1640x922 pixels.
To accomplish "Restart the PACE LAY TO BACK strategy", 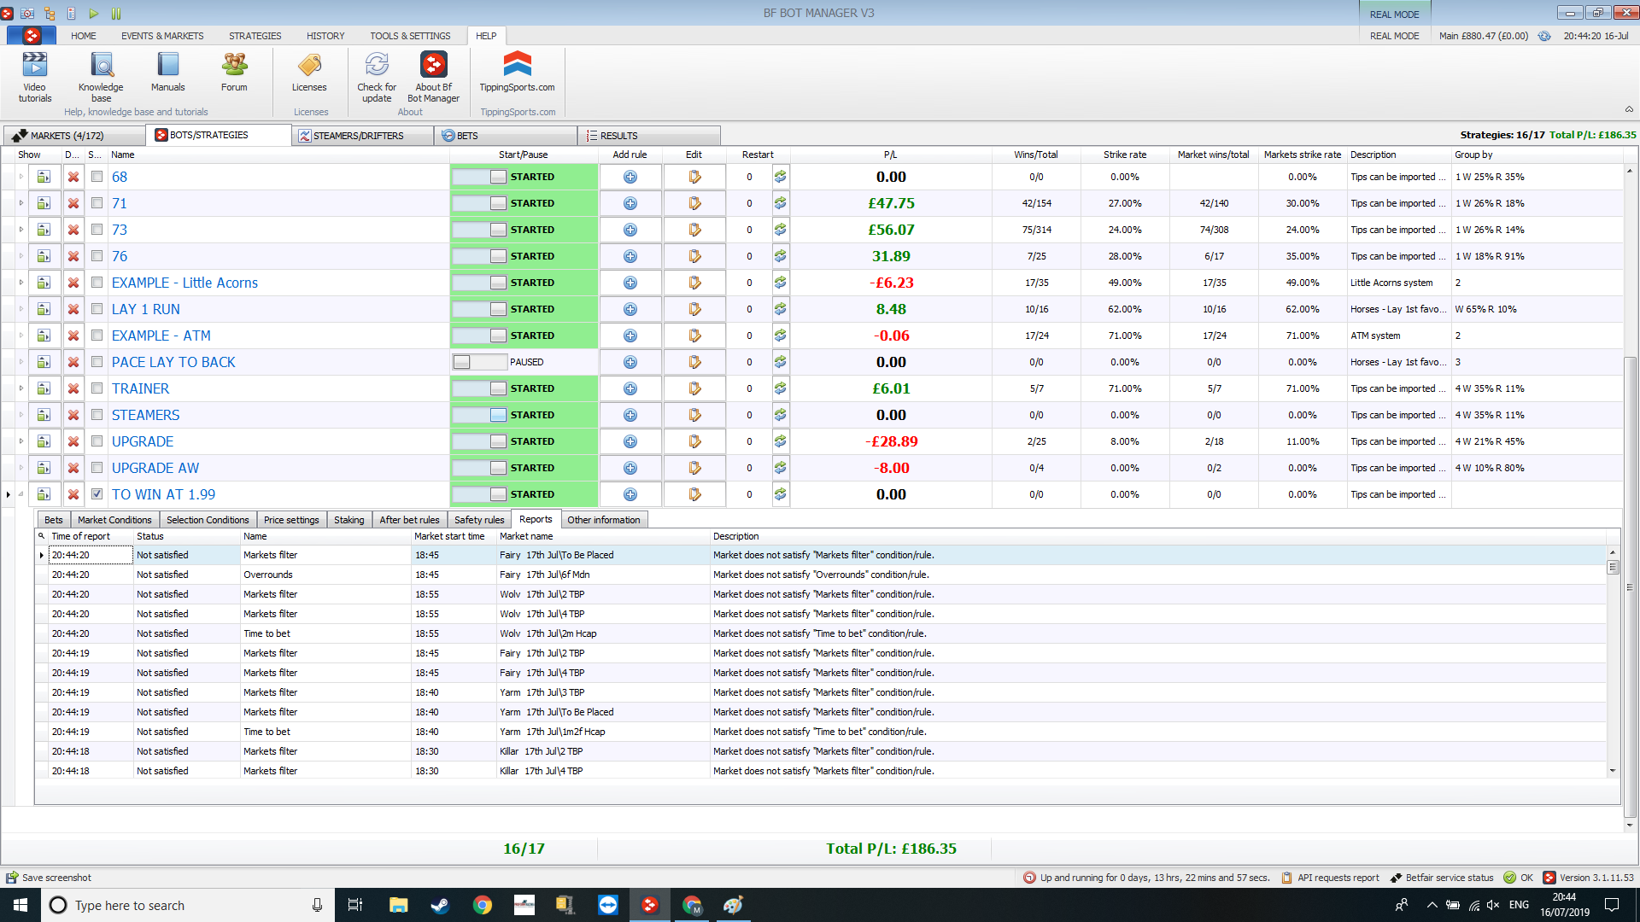I will pos(780,362).
